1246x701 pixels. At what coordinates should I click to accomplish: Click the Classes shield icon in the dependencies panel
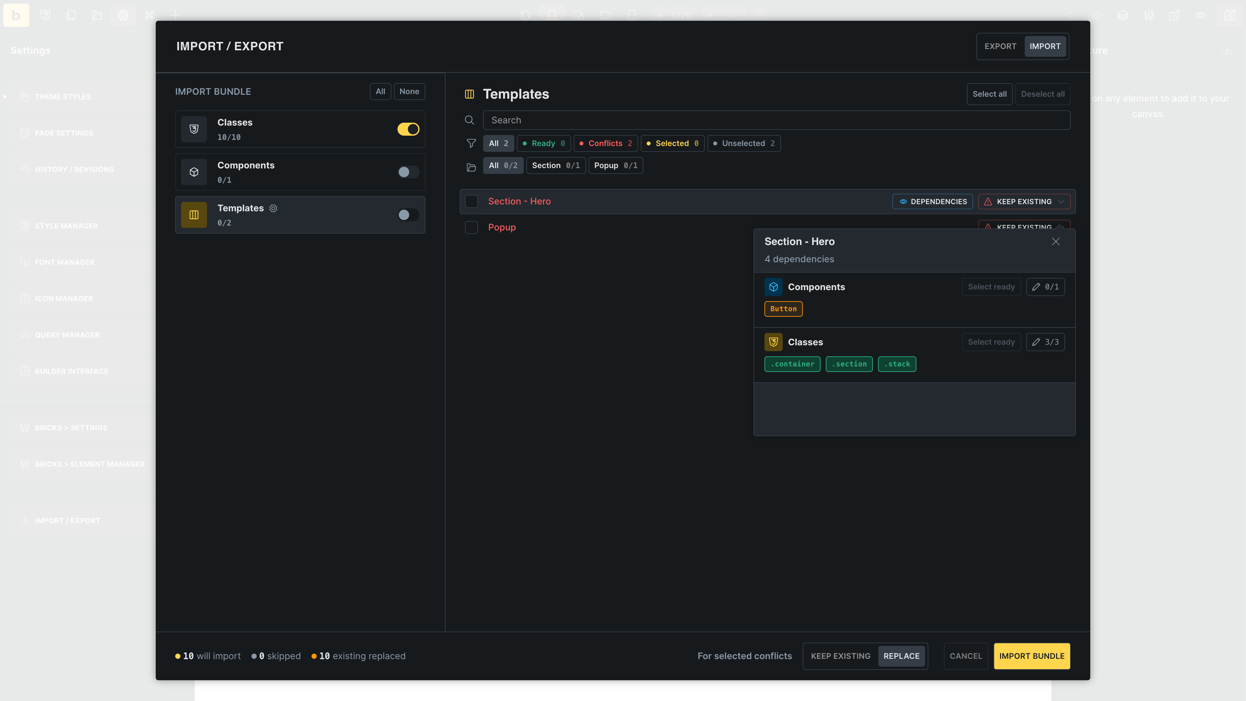click(774, 342)
